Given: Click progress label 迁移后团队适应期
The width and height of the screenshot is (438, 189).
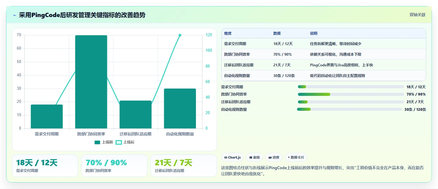Looking at the screenshot, I should (x=236, y=102).
